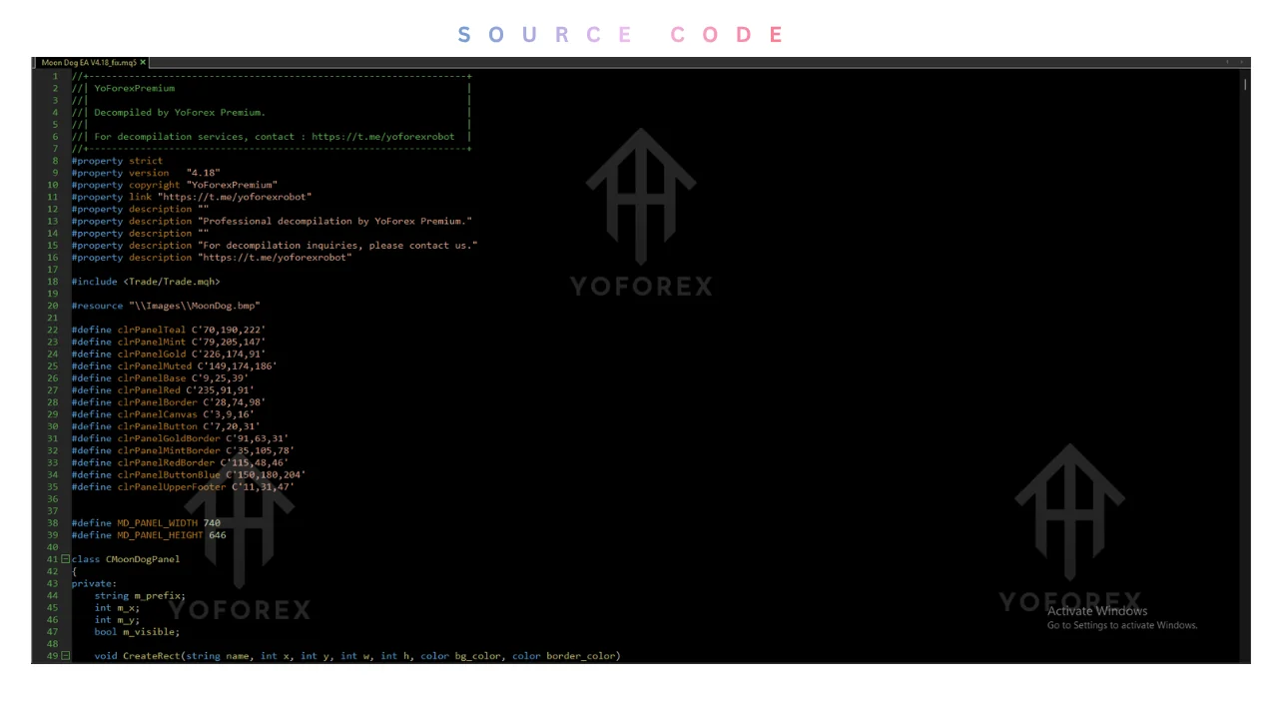This screenshot has width=1278, height=719.
Task: Click line number 36 in the gutter
Action: tap(52, 498)
